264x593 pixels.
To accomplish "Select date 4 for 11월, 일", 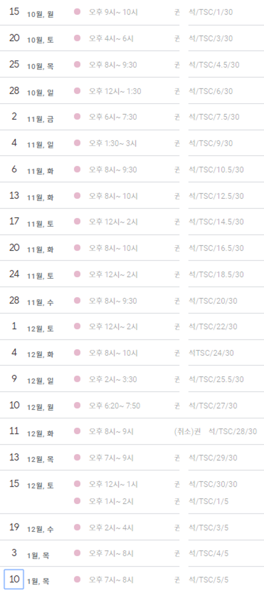I will 14,143.
